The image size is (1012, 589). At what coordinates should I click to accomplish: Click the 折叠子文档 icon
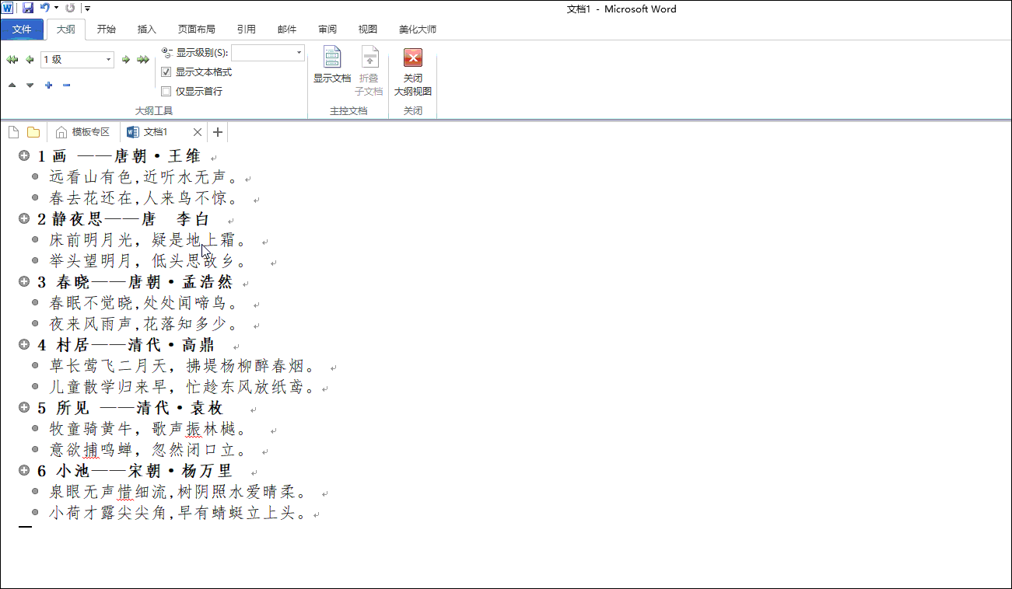click(x=369, y=66)
